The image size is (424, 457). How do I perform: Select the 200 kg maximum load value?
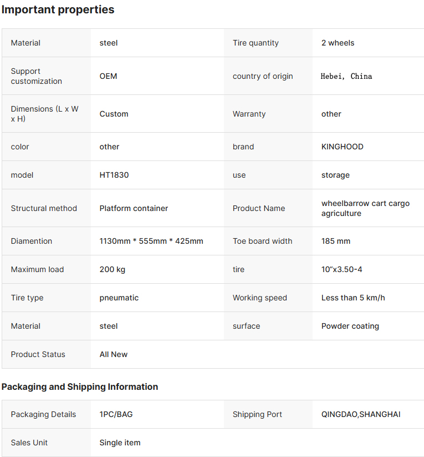(113, 269)
